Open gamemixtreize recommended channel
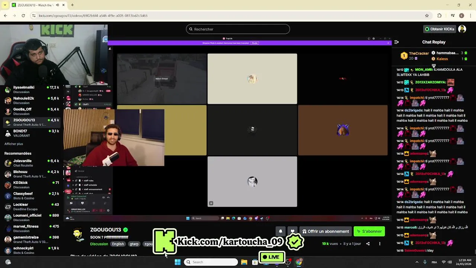 click(x=32, y=239)
